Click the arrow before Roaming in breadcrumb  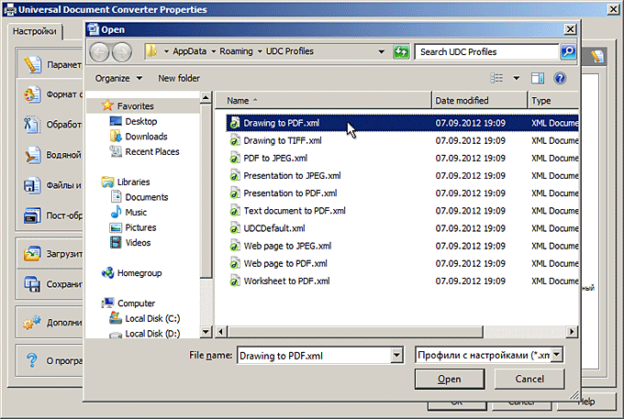click(213, 51)
